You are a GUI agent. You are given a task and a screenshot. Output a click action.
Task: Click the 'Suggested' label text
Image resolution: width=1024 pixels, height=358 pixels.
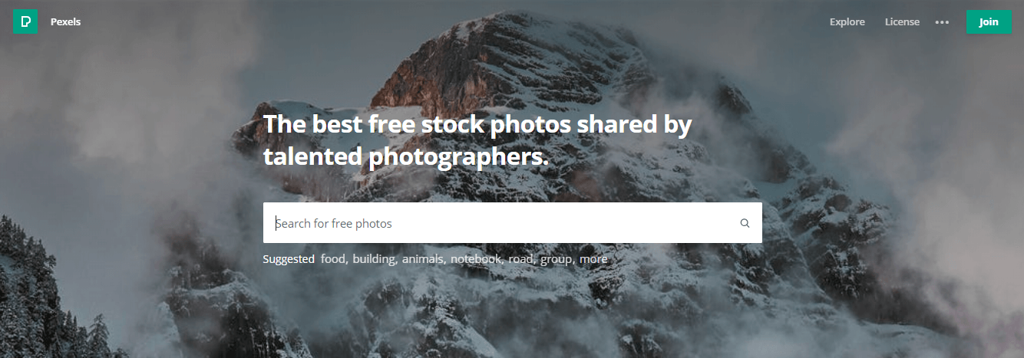pos(289,259)
